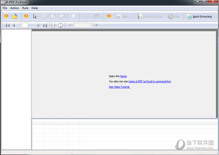Viewport: 219px width, 155px height.
Task: Choose the draw line tool icon
Action: pyautogui.click(x=53, y=16)
